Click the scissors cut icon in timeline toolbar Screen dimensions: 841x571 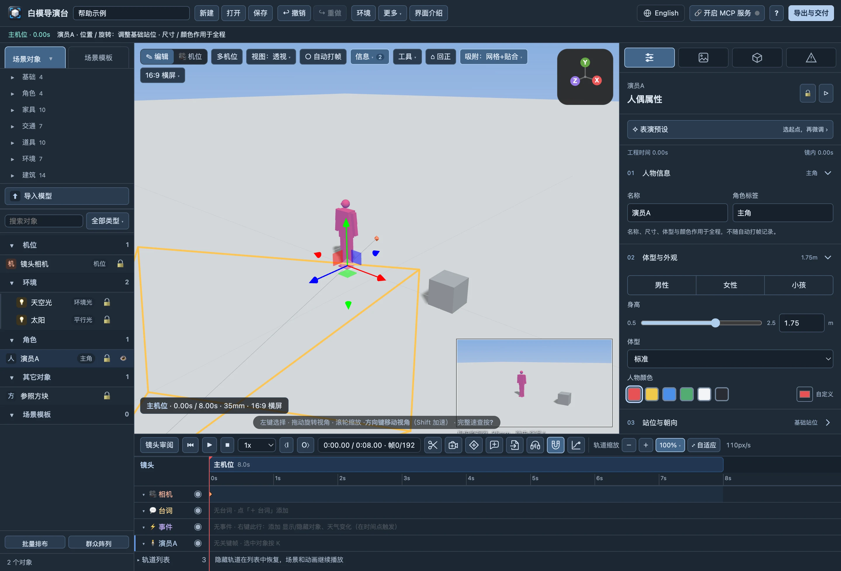point(433,445)
